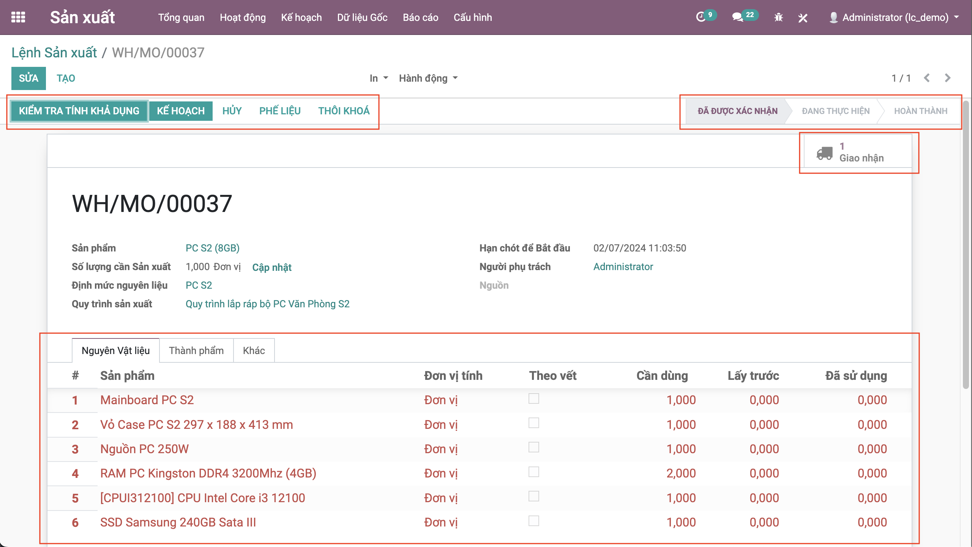Switch to the Thành phẩm tab

pyautogui.click(x=196, y=350)
